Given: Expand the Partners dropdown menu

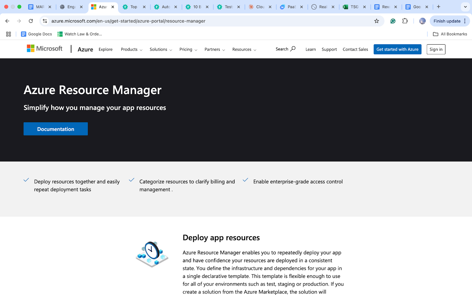Looking at the screenshot, I should (215, 49).
